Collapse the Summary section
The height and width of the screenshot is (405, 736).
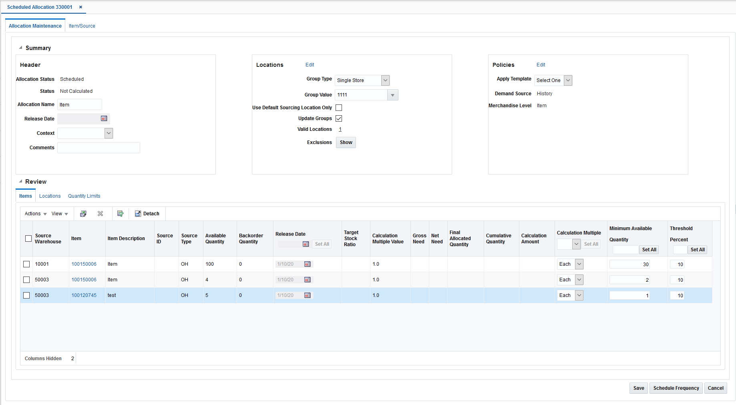20,47
